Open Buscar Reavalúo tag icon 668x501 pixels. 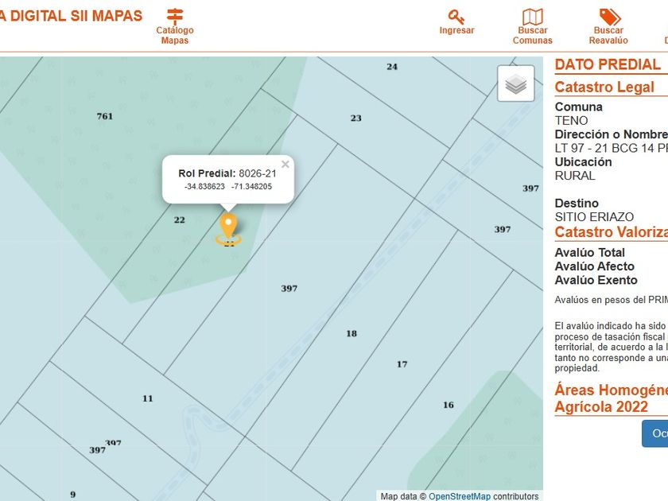tap(609, 17)
